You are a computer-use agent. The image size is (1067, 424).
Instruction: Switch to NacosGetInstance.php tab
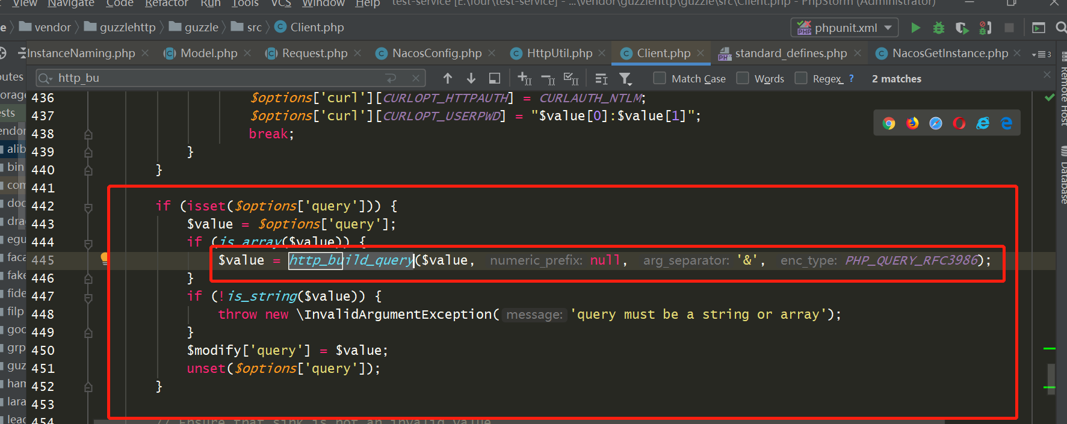(x=950, y=53)
